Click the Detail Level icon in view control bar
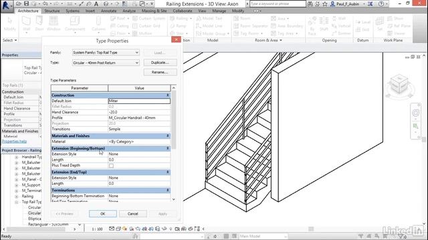The image size is (428, 240). coord(112,229)
